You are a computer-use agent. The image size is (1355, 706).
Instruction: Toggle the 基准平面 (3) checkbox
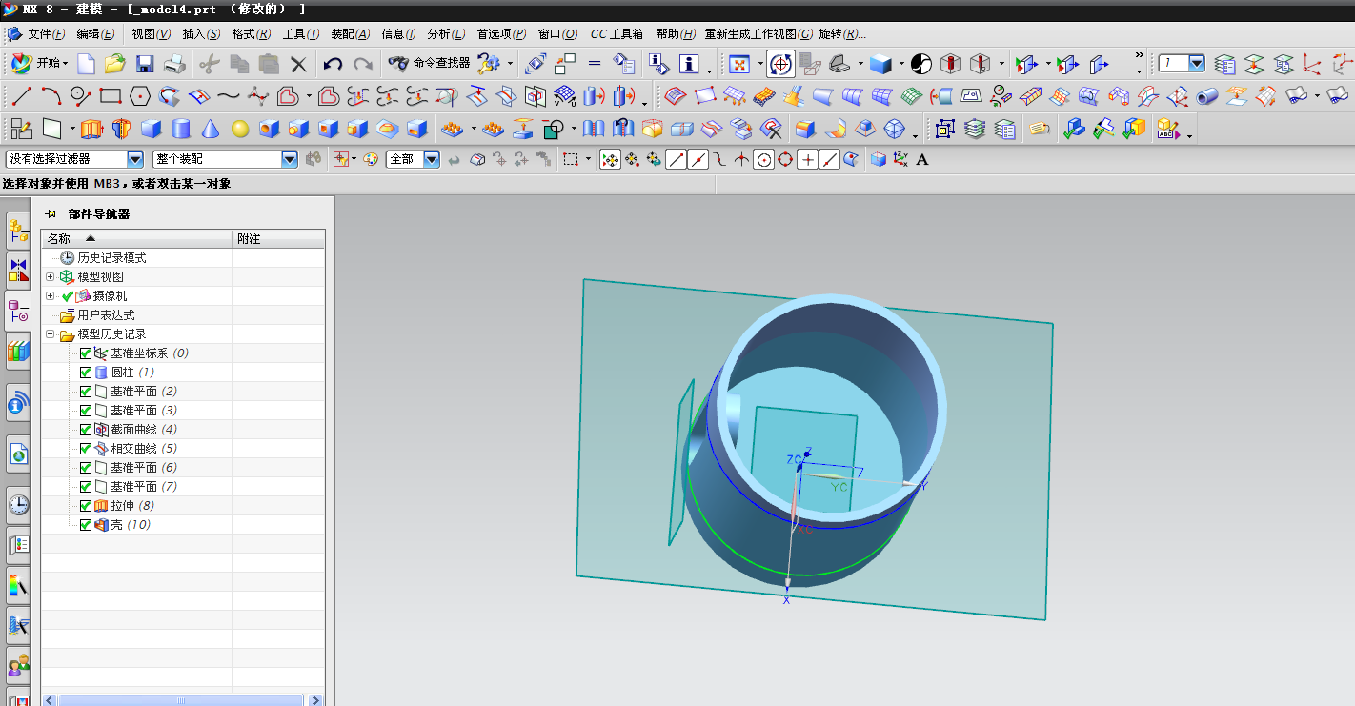pyautogui.click(x=86, y=411)
